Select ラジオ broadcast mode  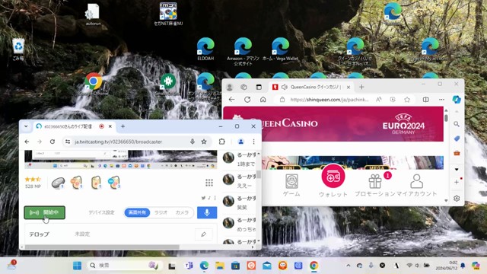(161, 212)
